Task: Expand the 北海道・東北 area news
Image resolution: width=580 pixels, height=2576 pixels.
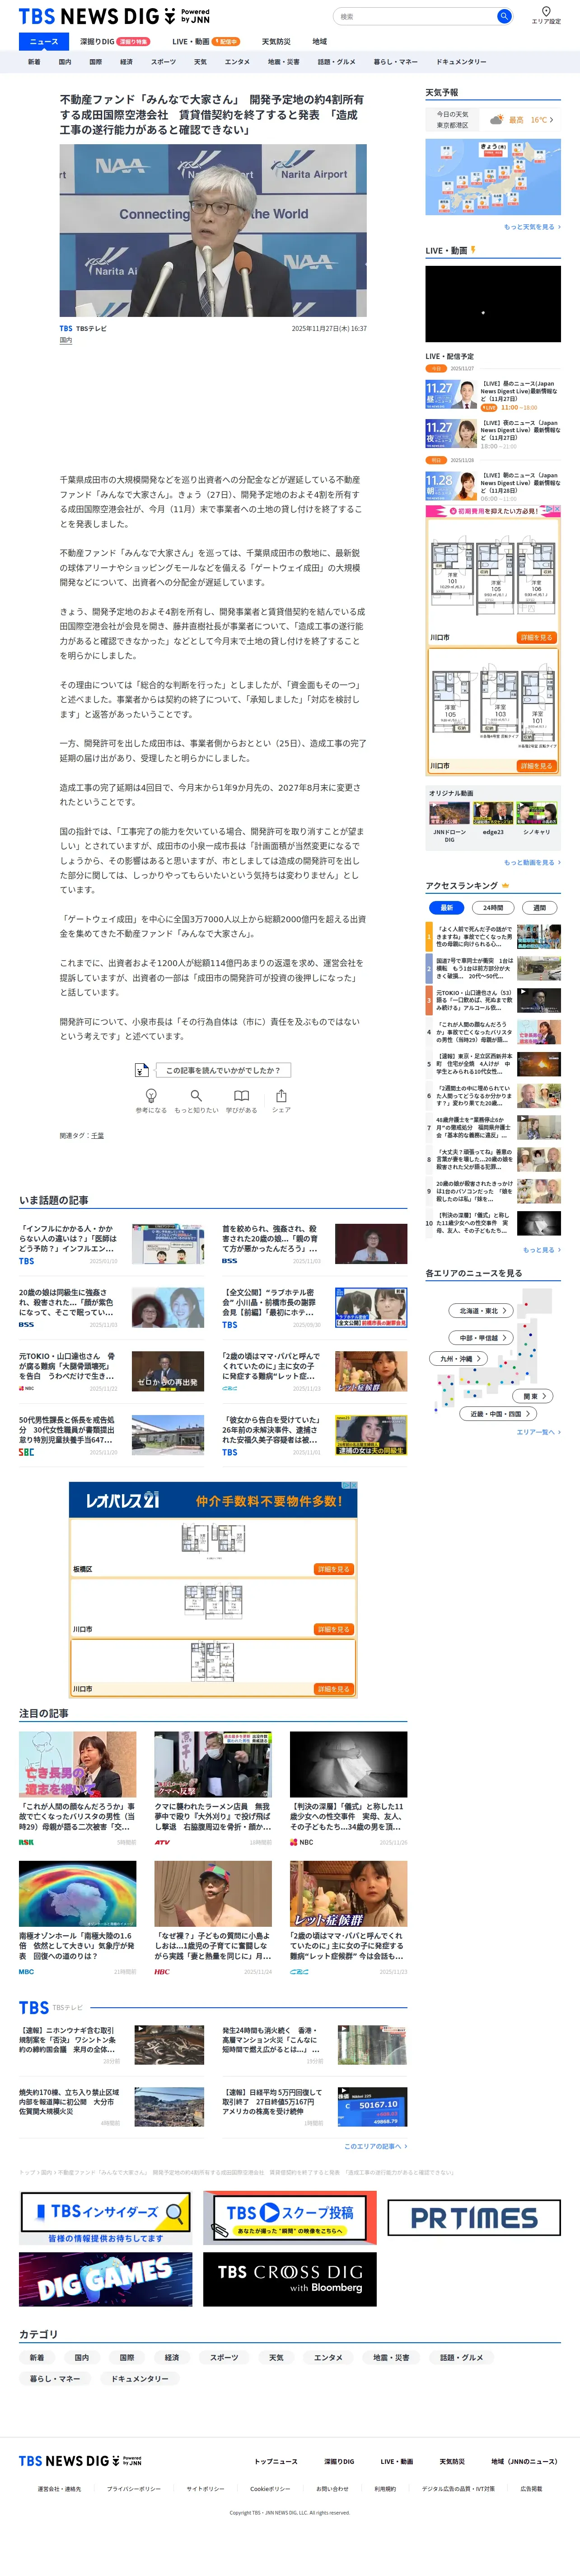Action: pyautogui.click(x=482, y=1310)
